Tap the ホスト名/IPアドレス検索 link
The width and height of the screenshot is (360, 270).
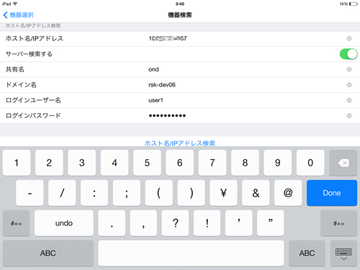pos(180,143)
